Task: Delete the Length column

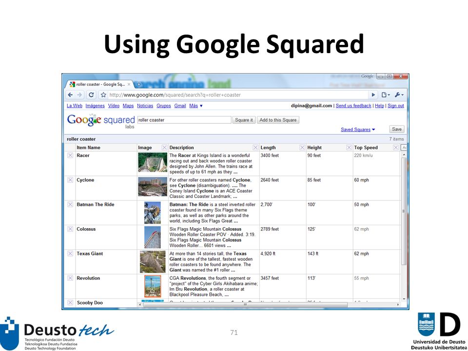Action: pyautogui.click(x=302, y=147)
